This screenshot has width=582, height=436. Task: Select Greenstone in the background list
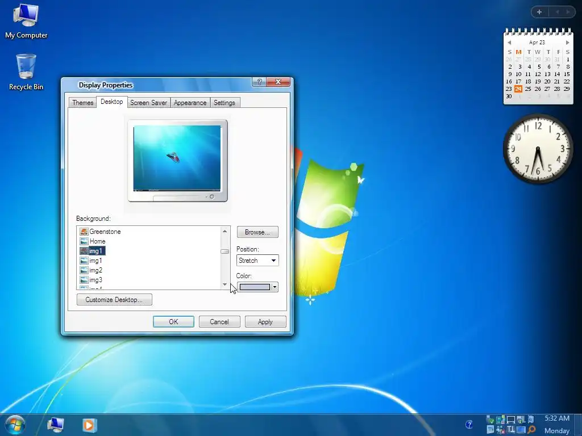click(100, 232)
